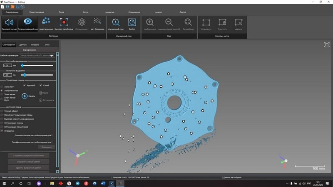Image resolution: width=333 pixels, height=187 pixels.
Task: Open the Данные panel tab
Action: [23, 44]
